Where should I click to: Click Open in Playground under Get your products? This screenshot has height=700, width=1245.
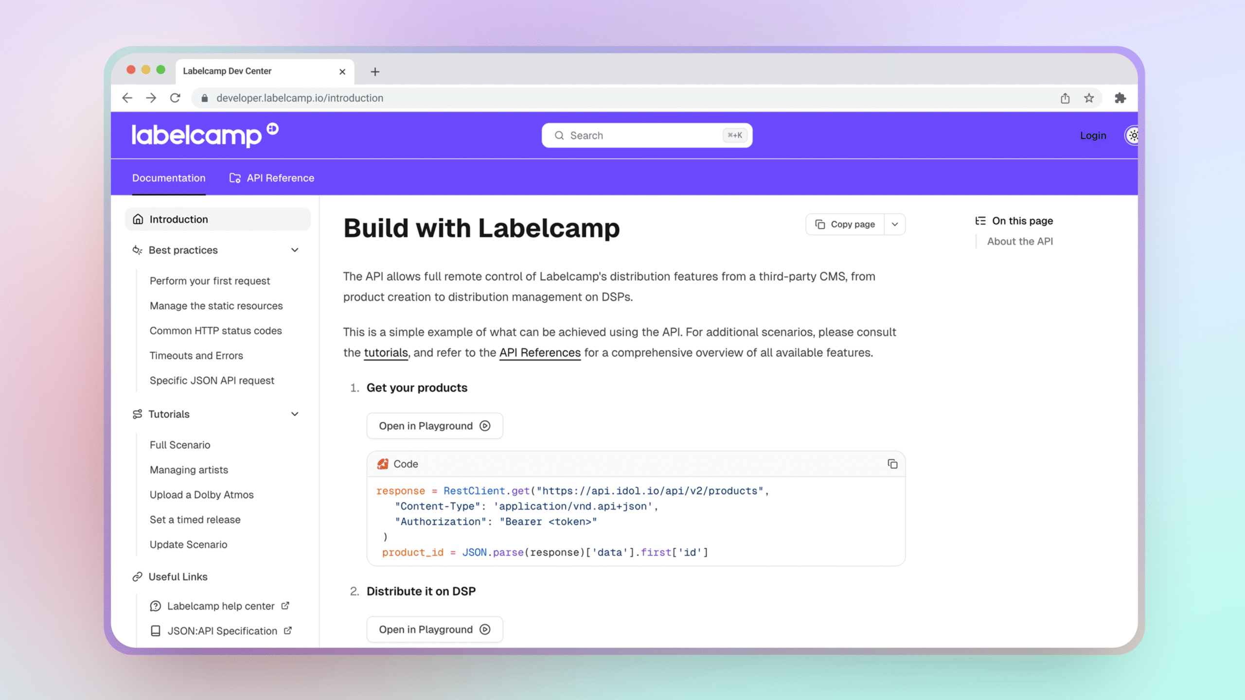point(434,426)
